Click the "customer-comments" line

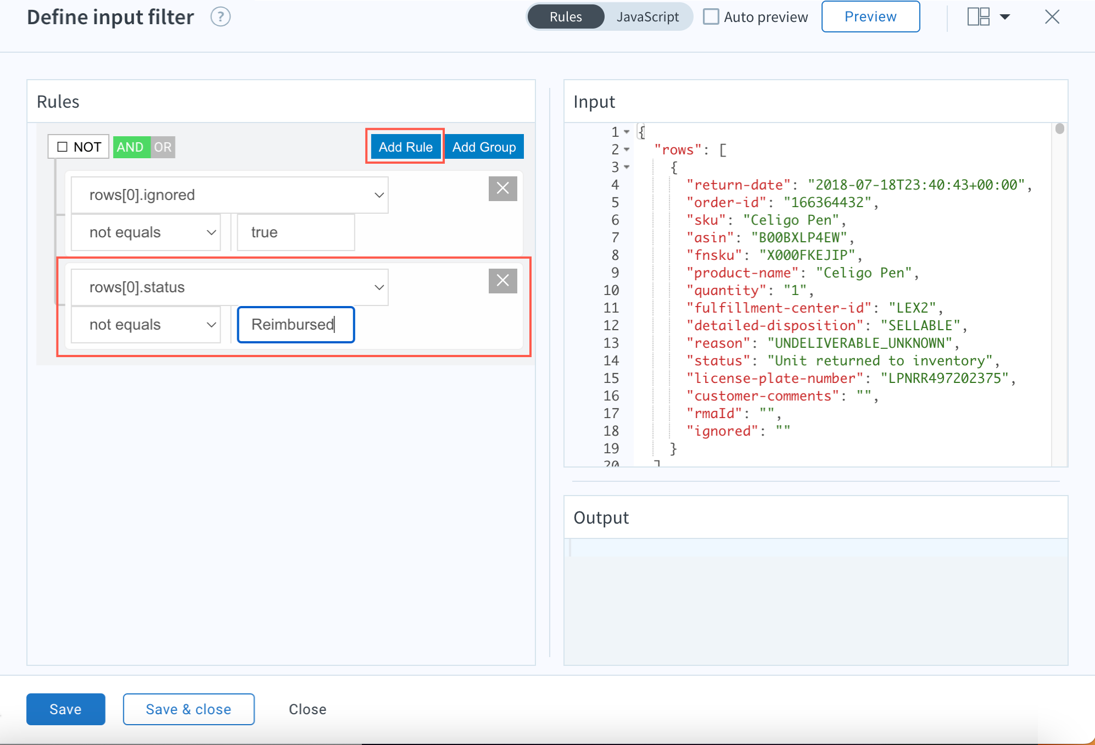[782, 396]
